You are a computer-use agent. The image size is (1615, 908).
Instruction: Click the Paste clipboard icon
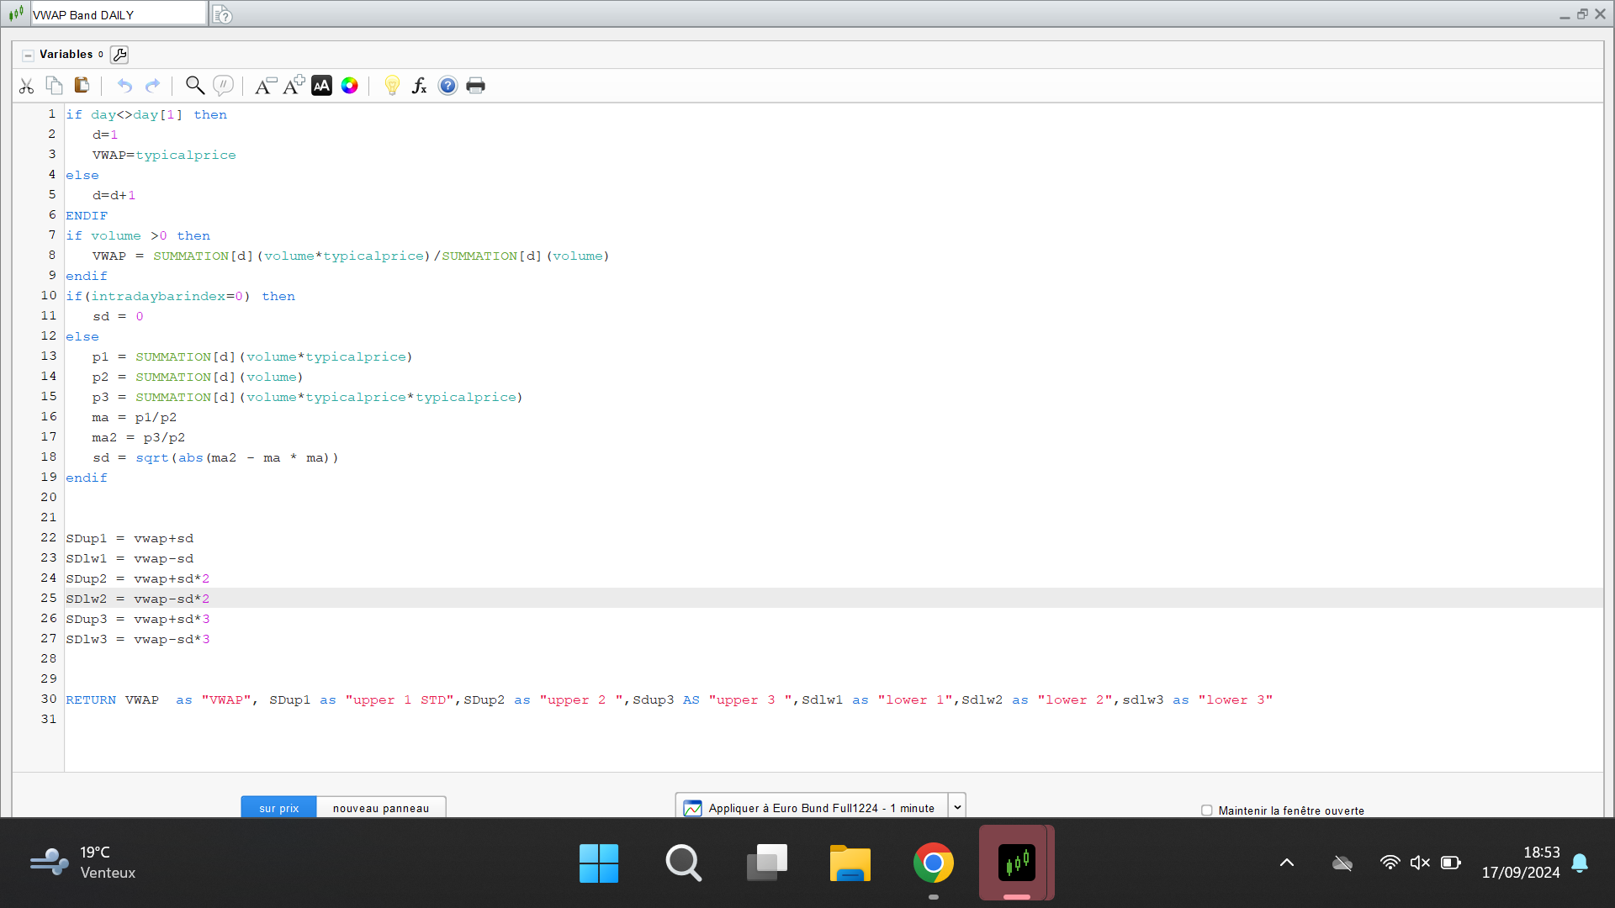point(82,86)
